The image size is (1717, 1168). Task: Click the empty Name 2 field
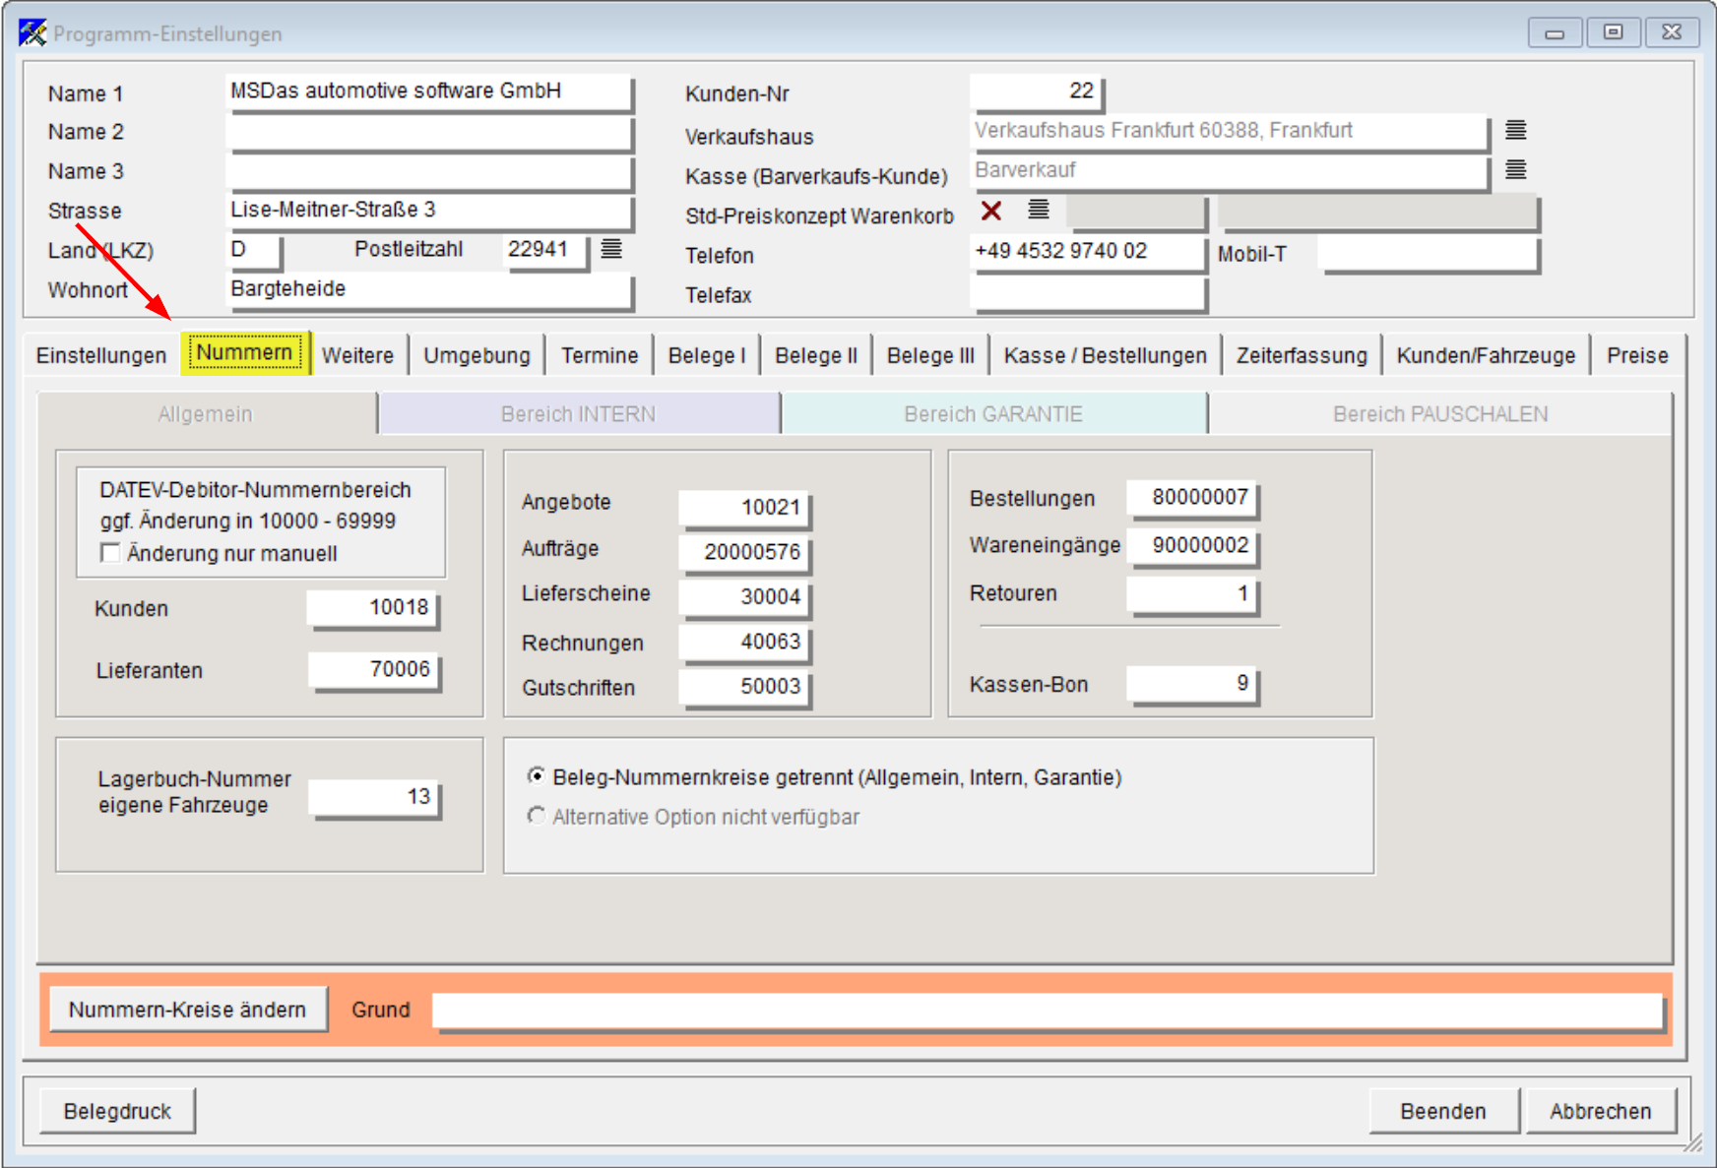click(x=428, y=132)
